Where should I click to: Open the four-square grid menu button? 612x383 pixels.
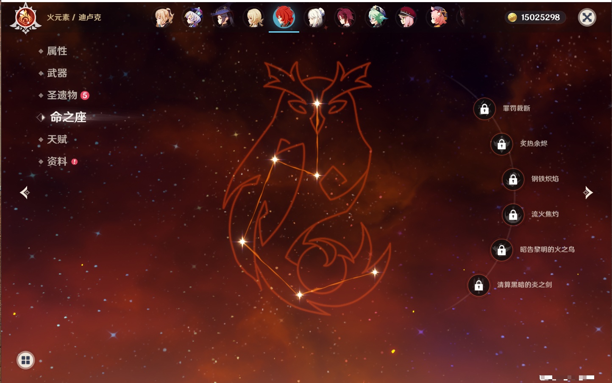pos(25,360)
